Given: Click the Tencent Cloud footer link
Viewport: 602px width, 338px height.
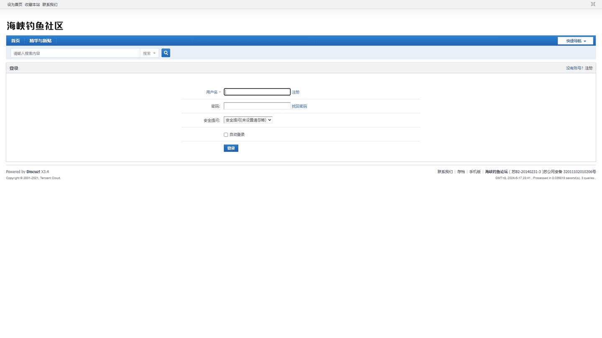Looking at the screenshot, I should (x=50, y=178).
